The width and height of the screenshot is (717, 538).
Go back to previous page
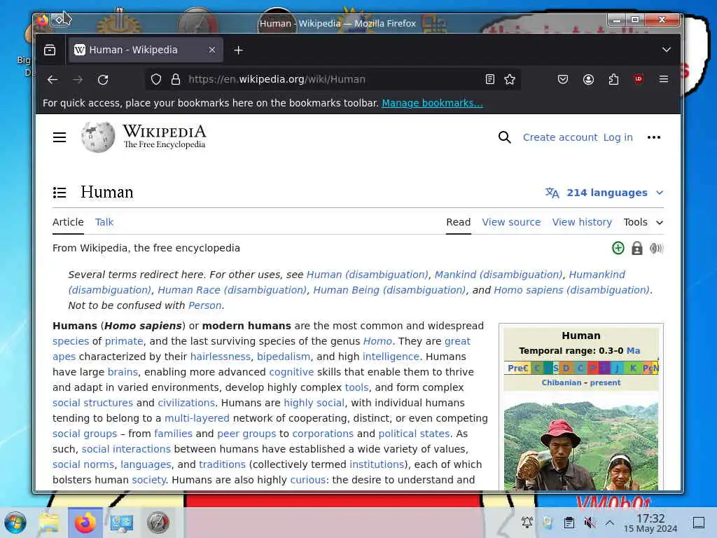click(x=53, y=80)
